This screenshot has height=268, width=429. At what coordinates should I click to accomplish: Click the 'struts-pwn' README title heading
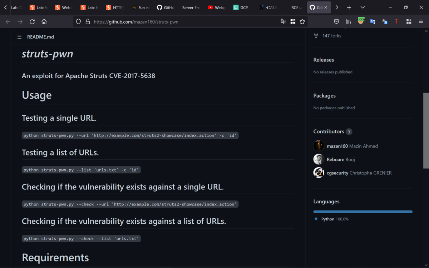point(48,54)
